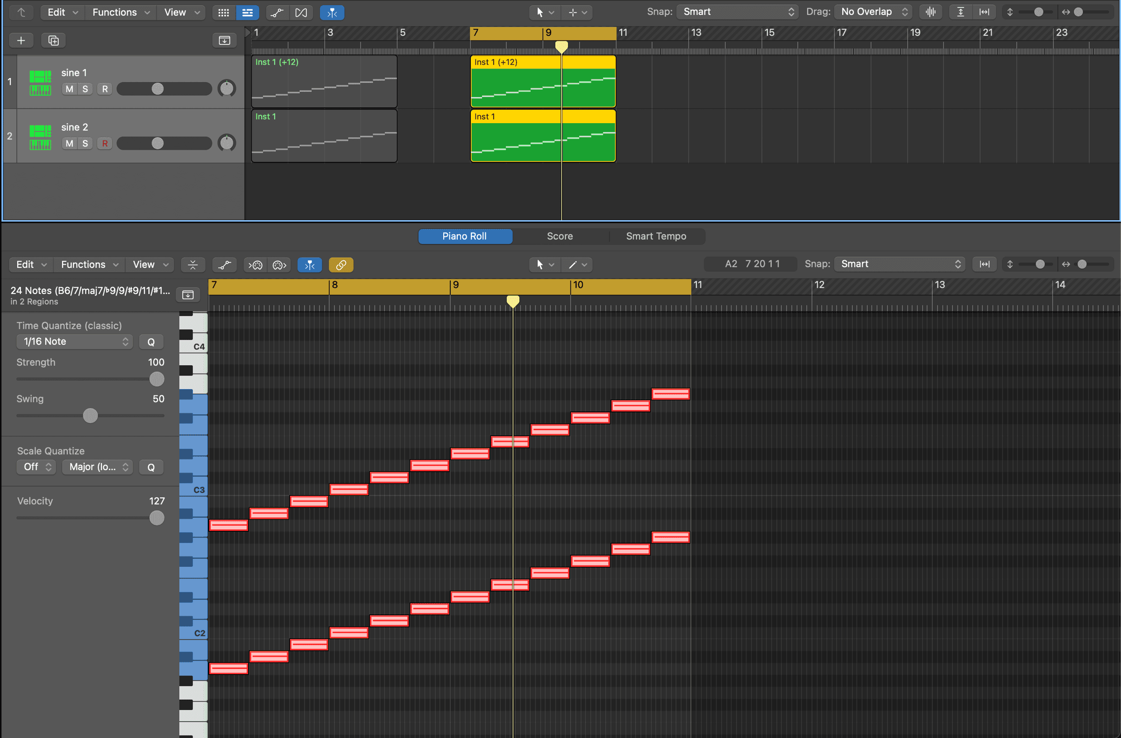Open the Tracks area Functions menu
Image resolution: width=1121 pixels, height=738 pixels.
(121, 12)
